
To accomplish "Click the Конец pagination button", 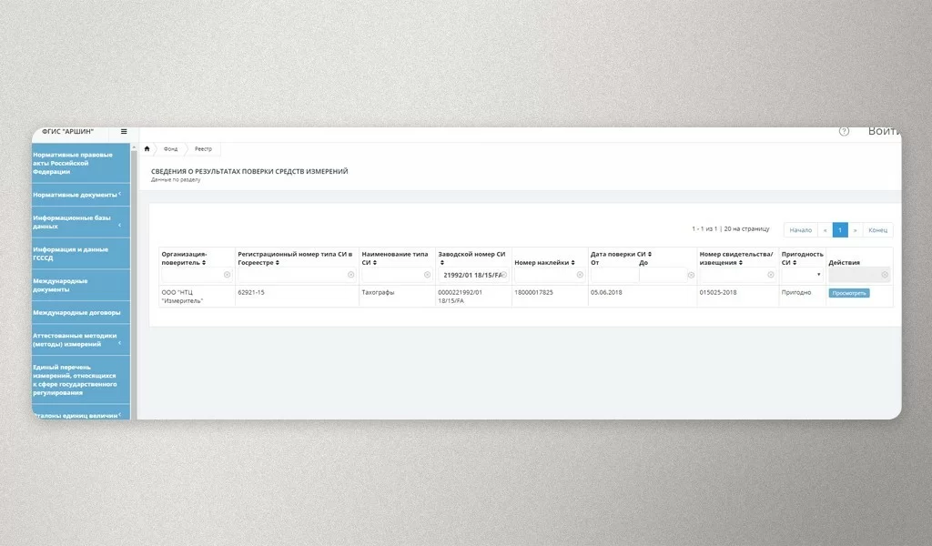I will pos(877,230).
